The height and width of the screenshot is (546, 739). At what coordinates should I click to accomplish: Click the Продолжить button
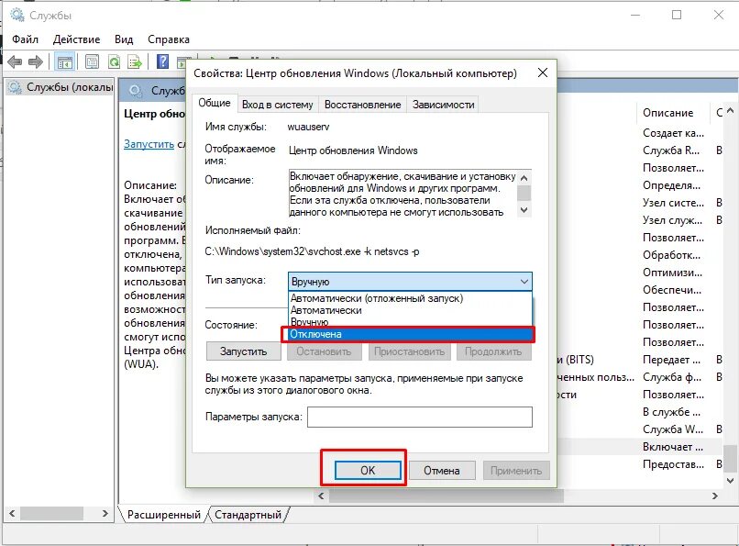[493, 351]
